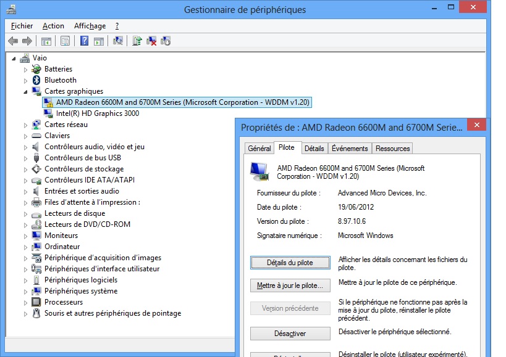
Task: Scan for hardware changes icon
Action: [118, 41]
